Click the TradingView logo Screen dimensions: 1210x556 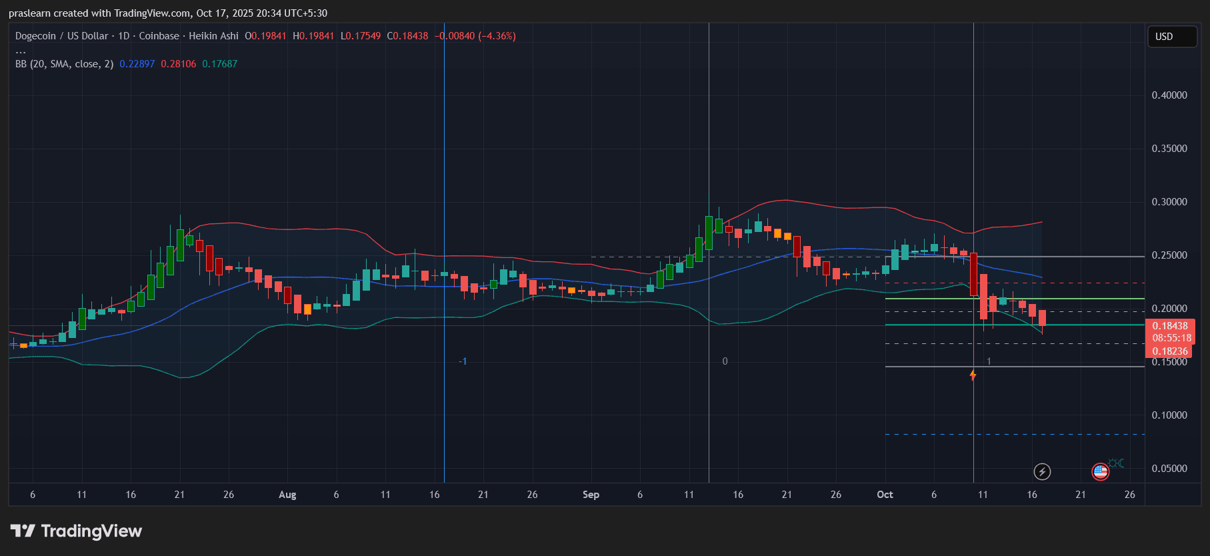pos(76,531)
